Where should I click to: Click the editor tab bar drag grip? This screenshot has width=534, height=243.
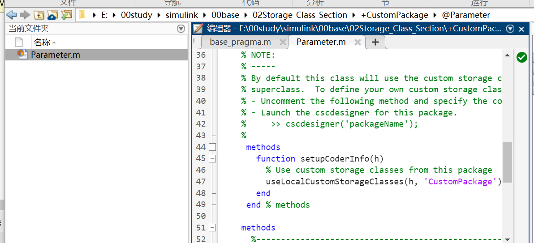click(x=195, y=42)
